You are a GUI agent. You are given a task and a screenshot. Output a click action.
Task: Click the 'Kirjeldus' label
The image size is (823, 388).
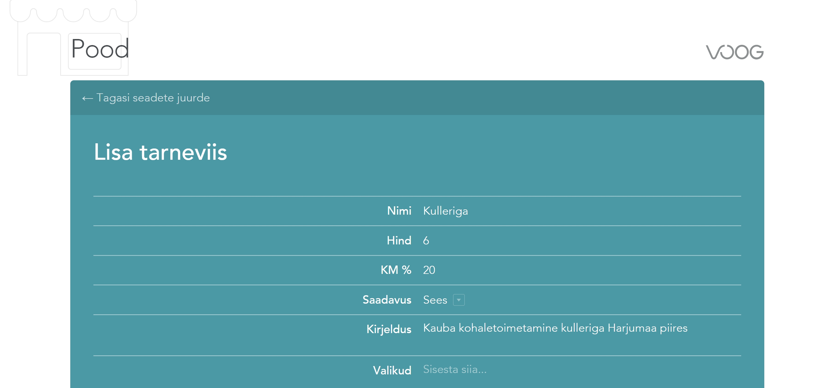coord(388,329)
